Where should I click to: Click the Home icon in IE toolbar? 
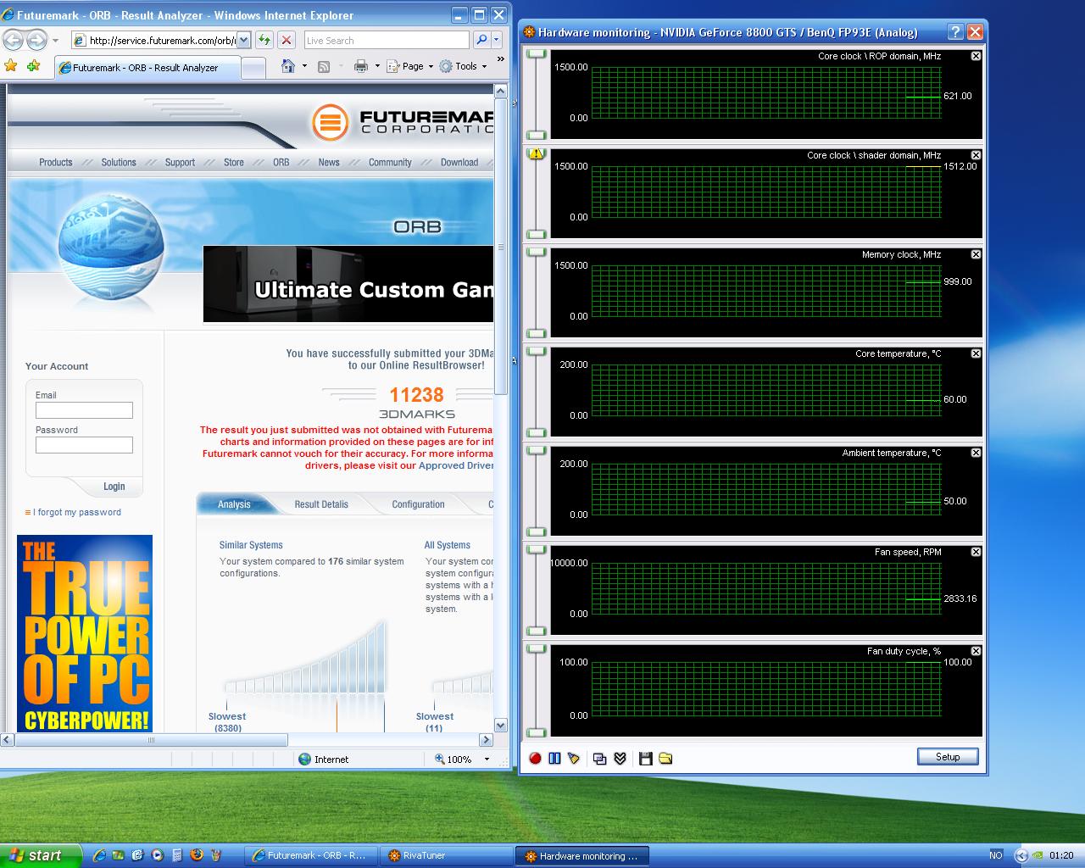pyautogui.click(x=288, y=66)
